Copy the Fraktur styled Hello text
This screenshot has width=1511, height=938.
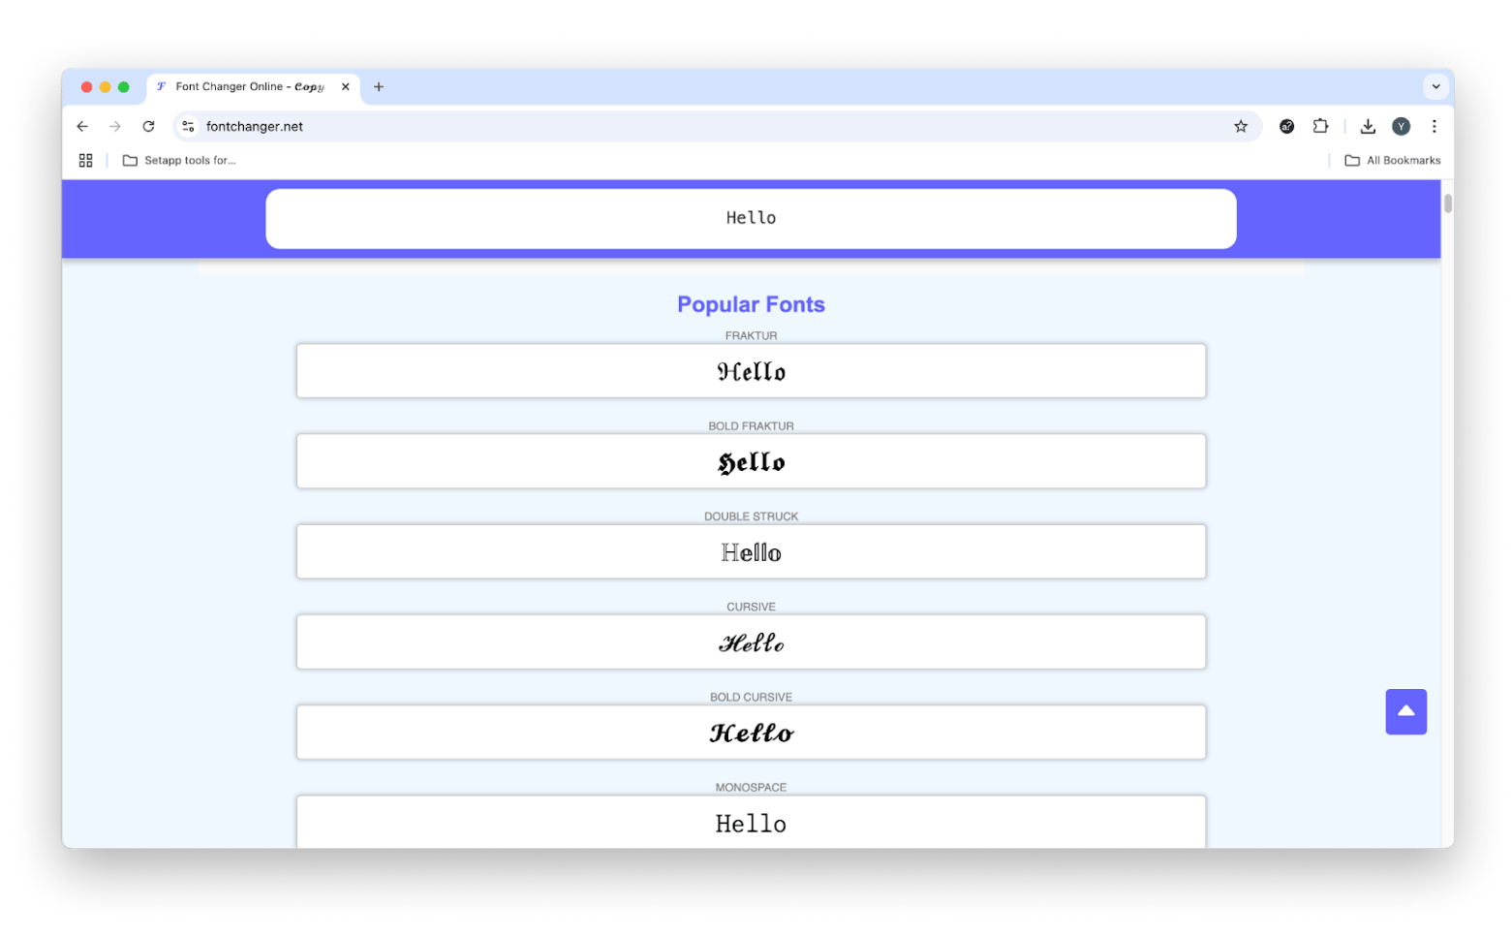tap(751, 371)
